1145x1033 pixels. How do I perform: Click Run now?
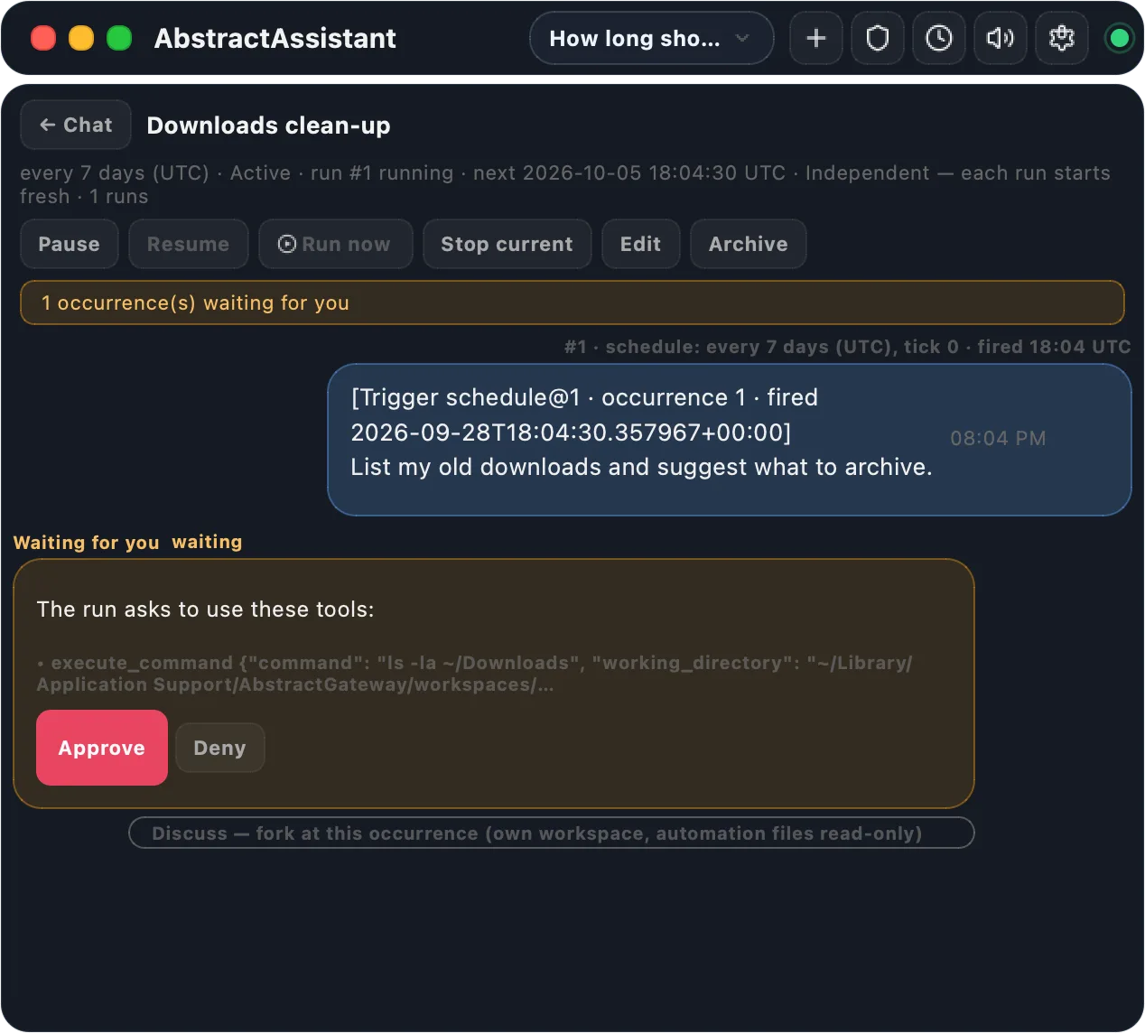(x=335, y=244)
